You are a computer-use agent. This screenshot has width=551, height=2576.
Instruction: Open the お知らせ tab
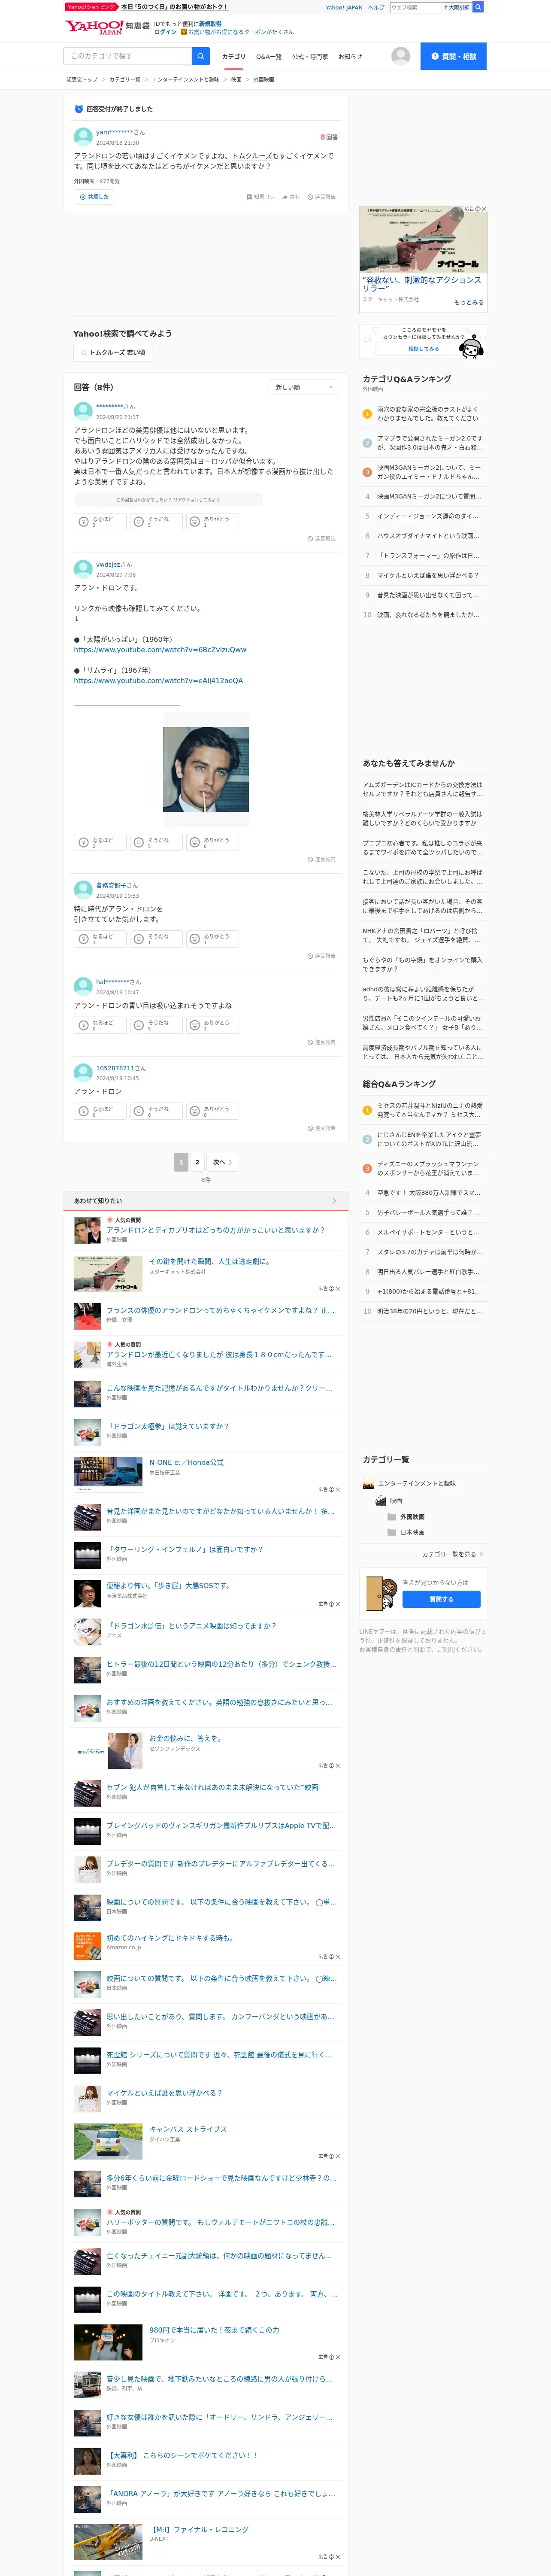point(350,57)
